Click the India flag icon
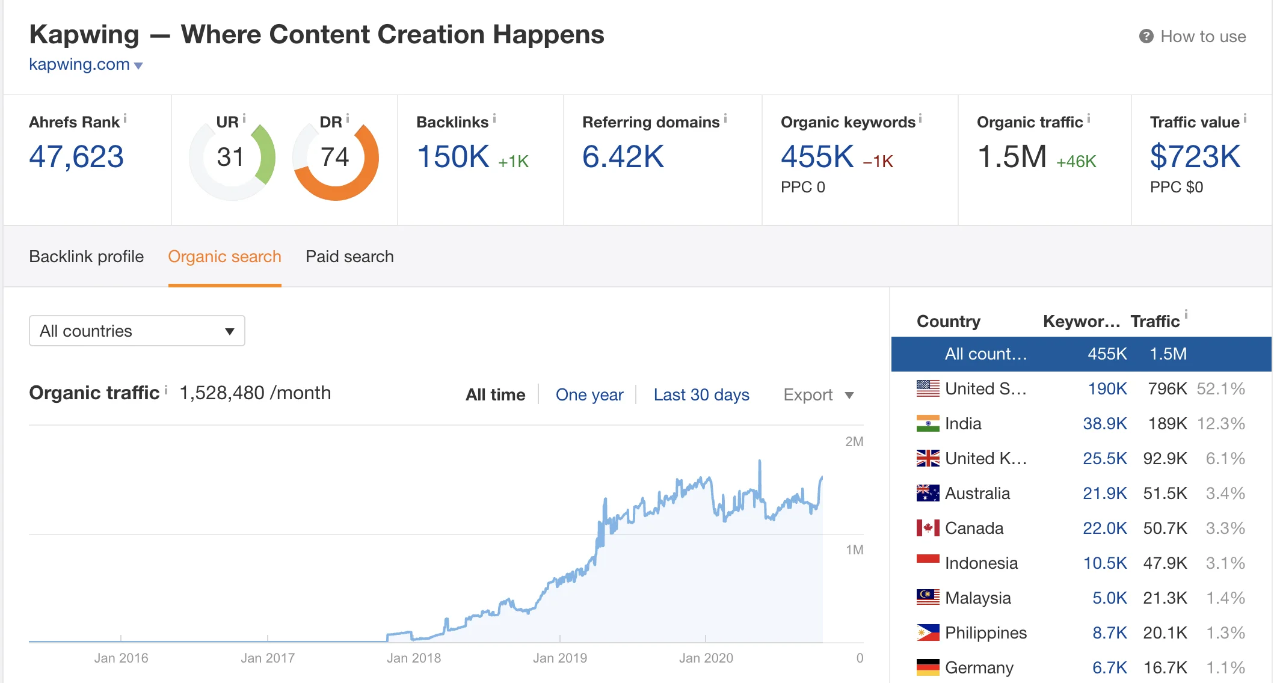 [x=928, y=423]
